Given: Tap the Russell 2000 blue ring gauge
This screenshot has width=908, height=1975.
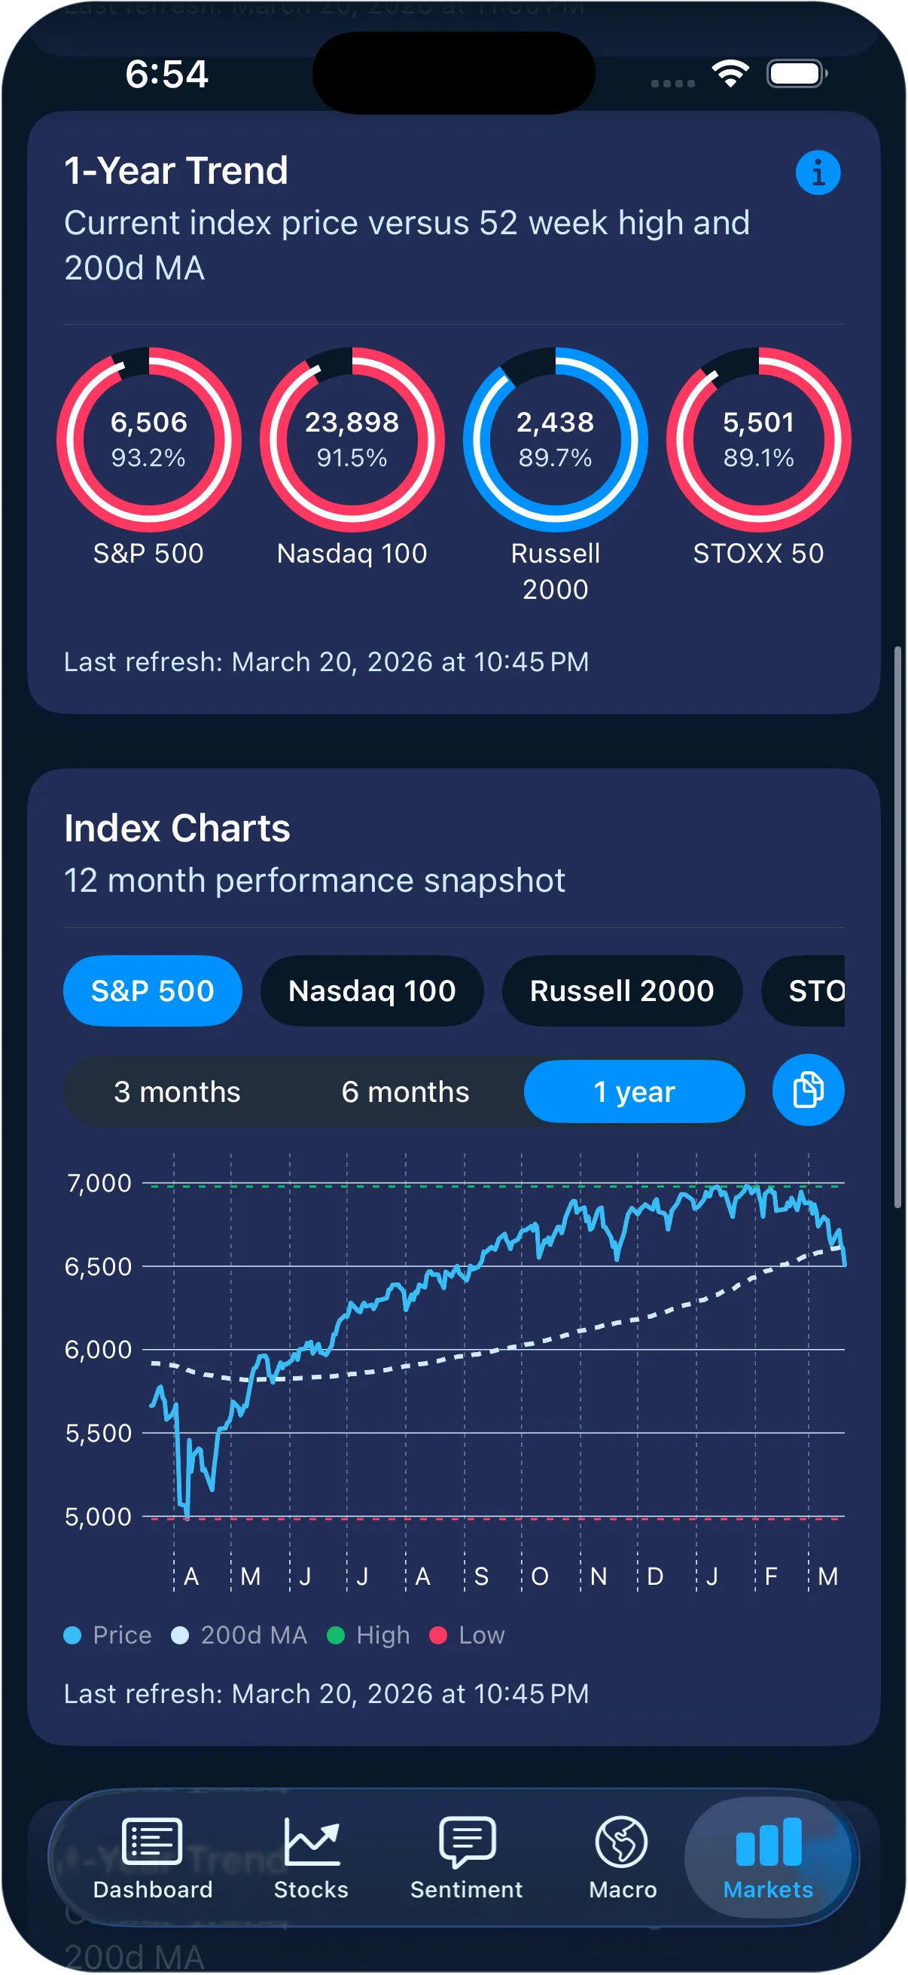Looking at the screenshot, I should pos(556,439).
